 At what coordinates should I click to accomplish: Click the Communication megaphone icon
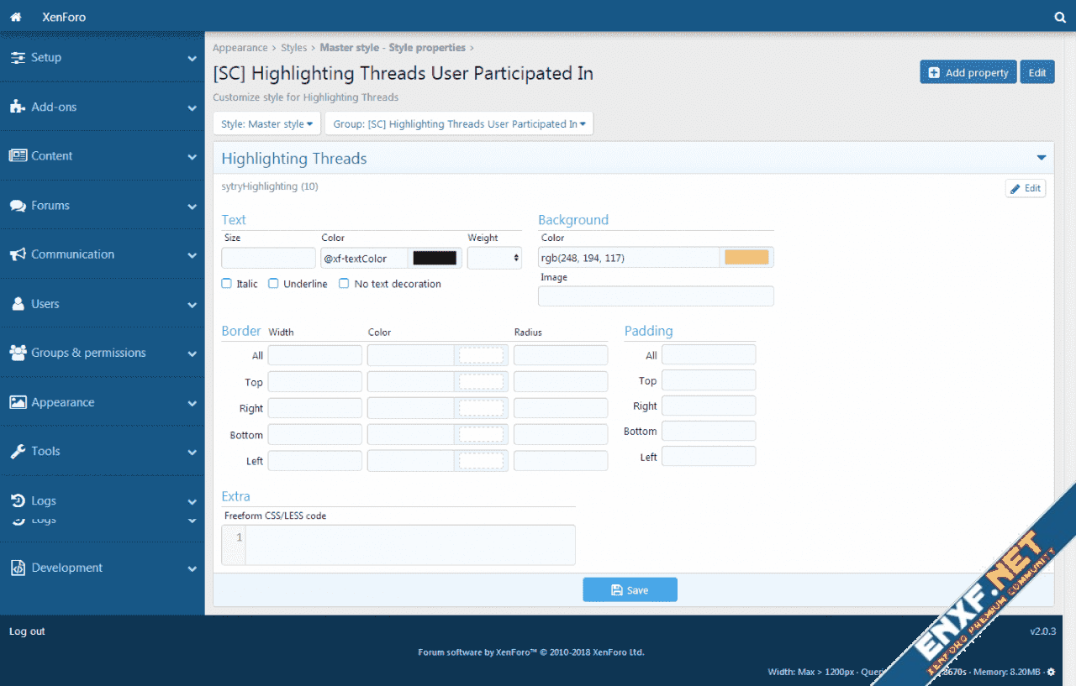pyautogui.click(x=18, y=254)
